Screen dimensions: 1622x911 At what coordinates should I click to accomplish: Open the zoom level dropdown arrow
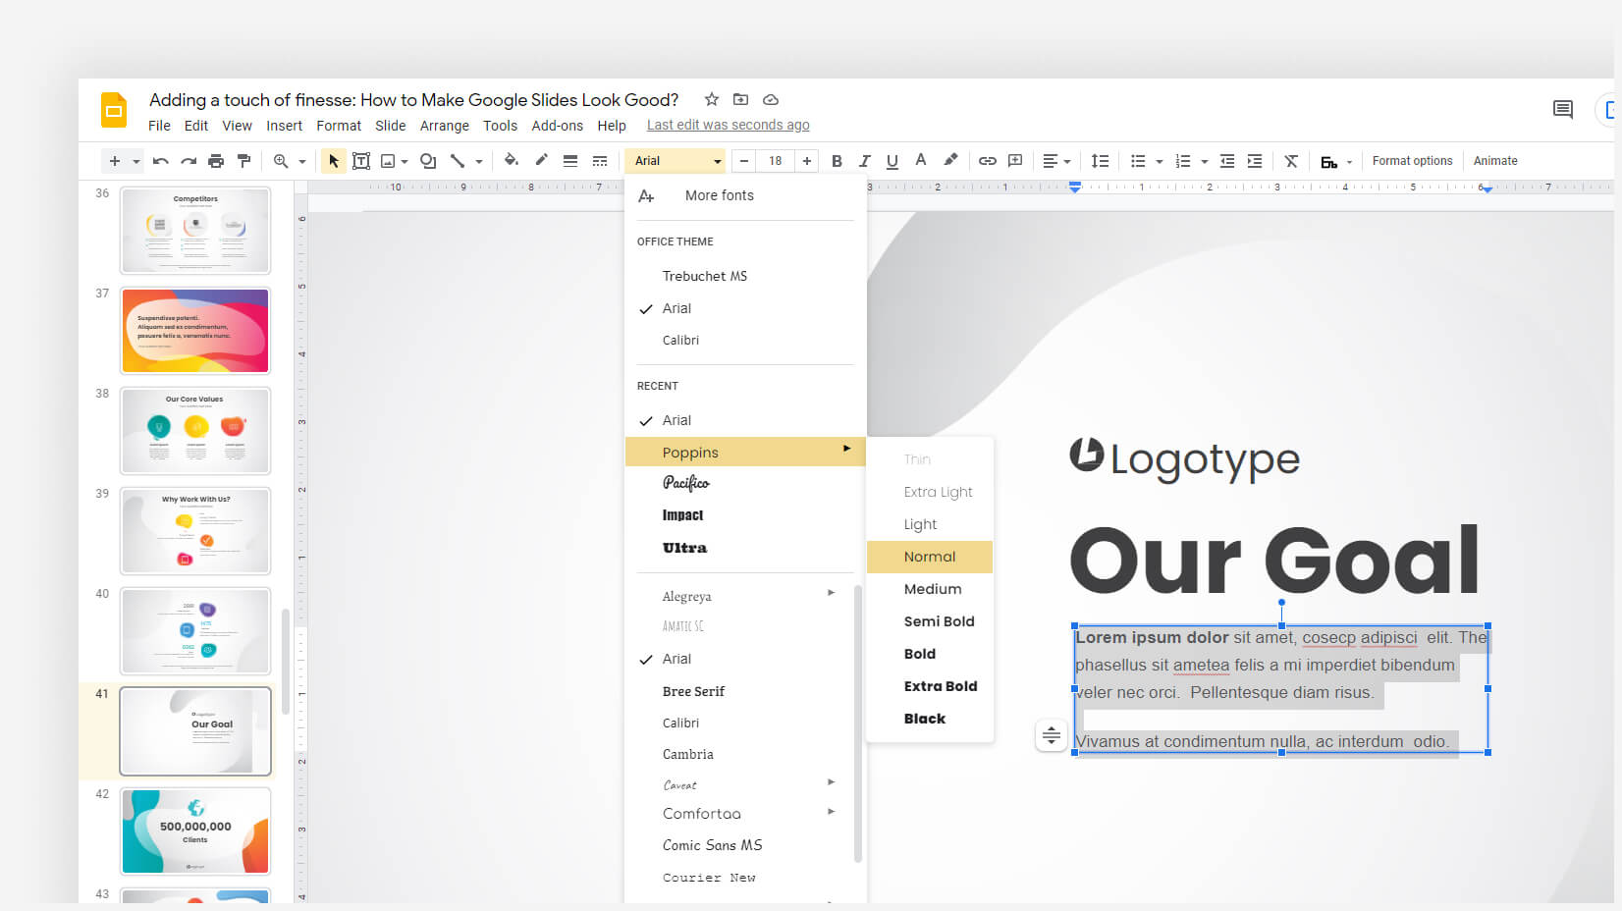[302, 161]
